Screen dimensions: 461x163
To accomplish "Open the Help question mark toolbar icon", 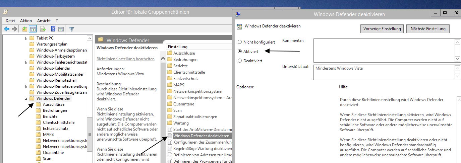I will [x=53, y=29].
